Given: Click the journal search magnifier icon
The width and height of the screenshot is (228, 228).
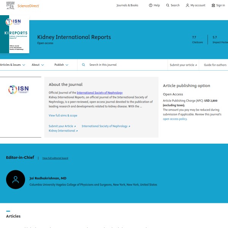Looking at the screenshot, I should [84, 65].
